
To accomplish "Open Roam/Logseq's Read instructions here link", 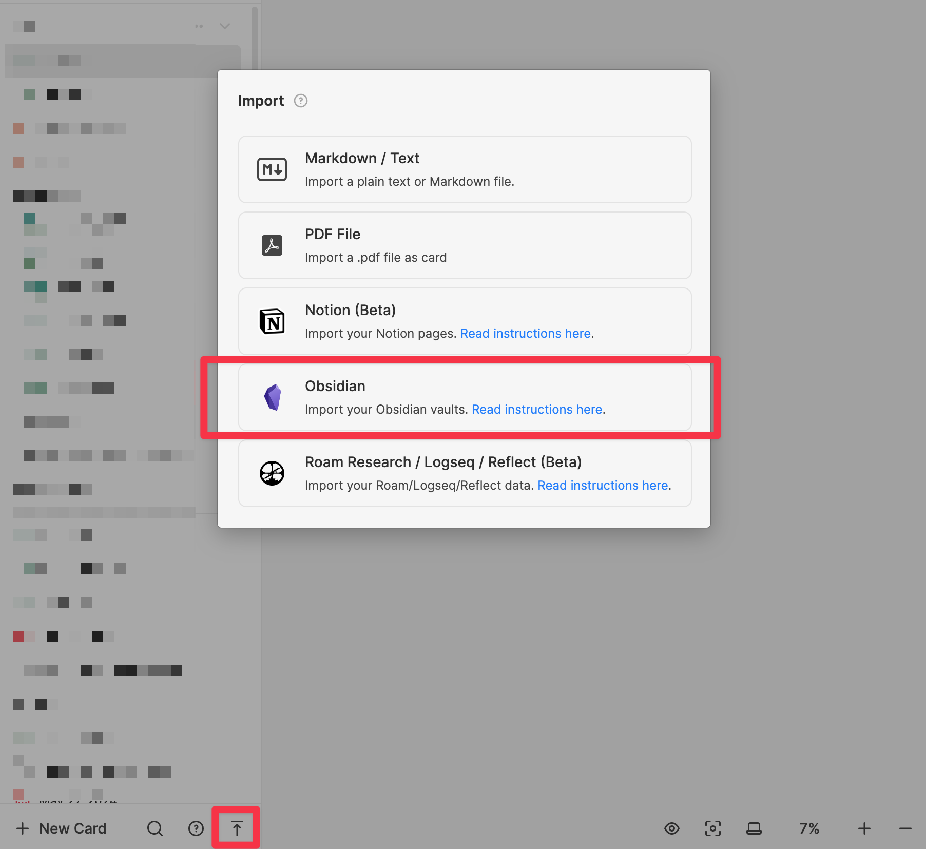I will coord(603,486).
